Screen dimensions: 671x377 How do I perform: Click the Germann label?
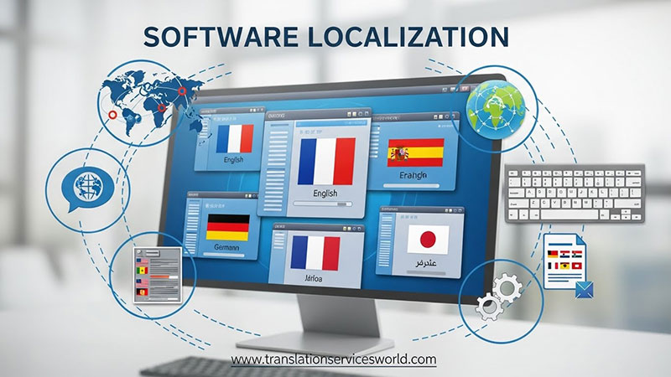click(x=226, y=247)
